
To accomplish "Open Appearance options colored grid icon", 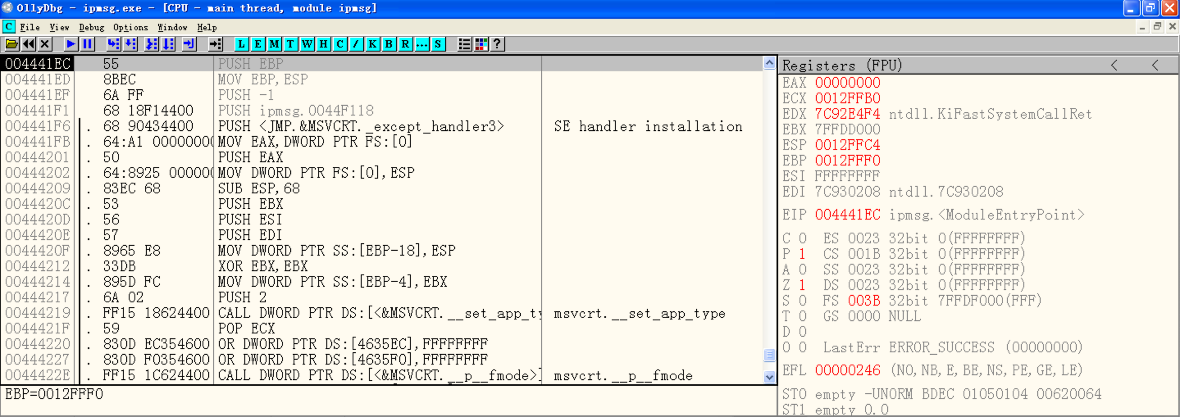I will [481, 44].
